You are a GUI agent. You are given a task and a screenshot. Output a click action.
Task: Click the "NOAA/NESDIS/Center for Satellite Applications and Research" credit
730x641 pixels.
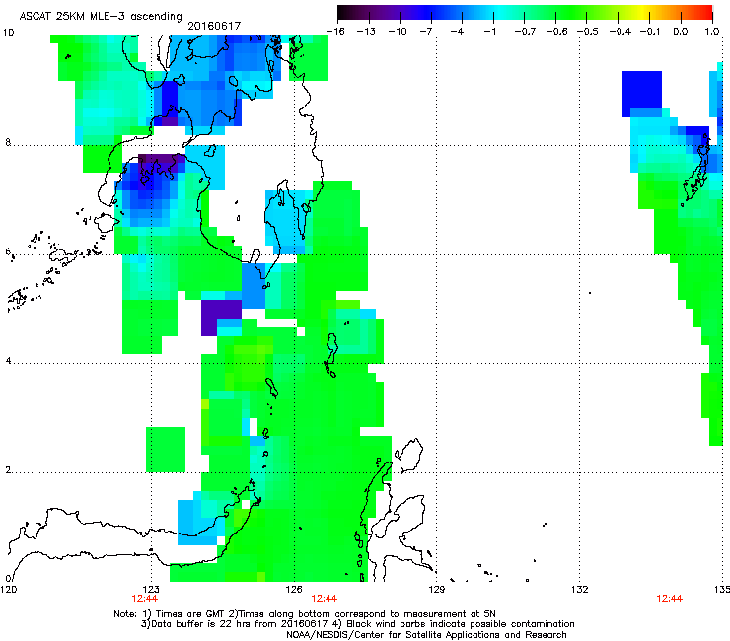426,634
